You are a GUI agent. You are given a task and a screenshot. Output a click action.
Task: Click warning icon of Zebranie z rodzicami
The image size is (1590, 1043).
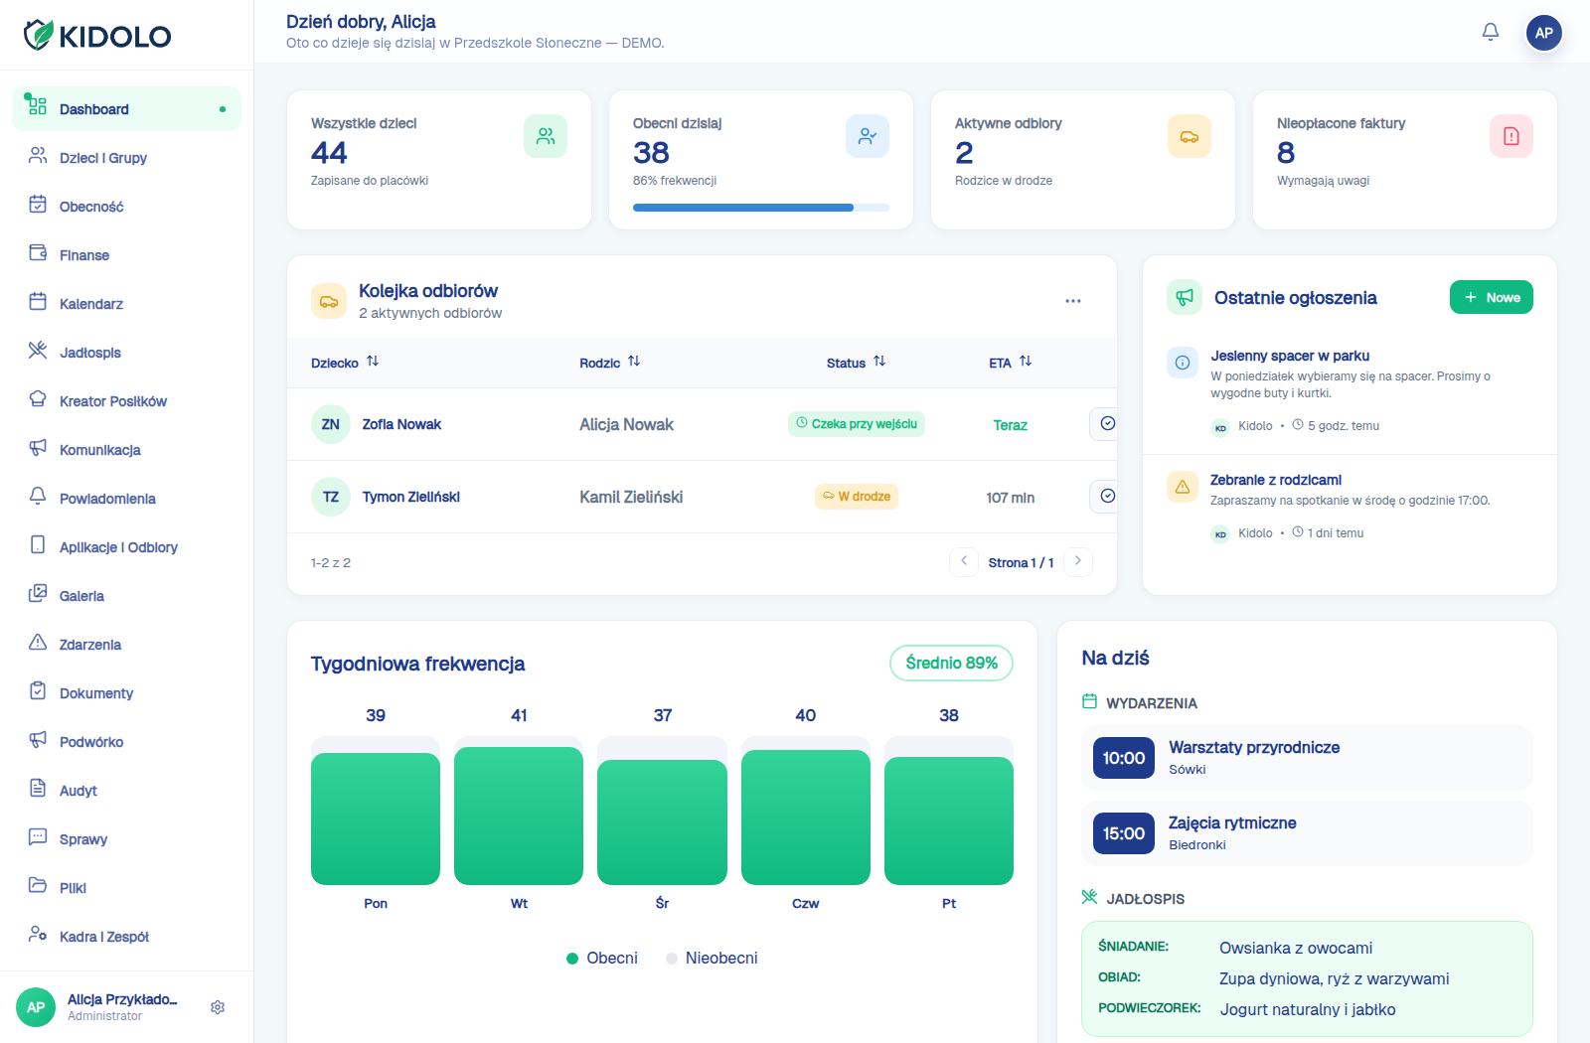pyautogui.click(x=1183, y=487)
